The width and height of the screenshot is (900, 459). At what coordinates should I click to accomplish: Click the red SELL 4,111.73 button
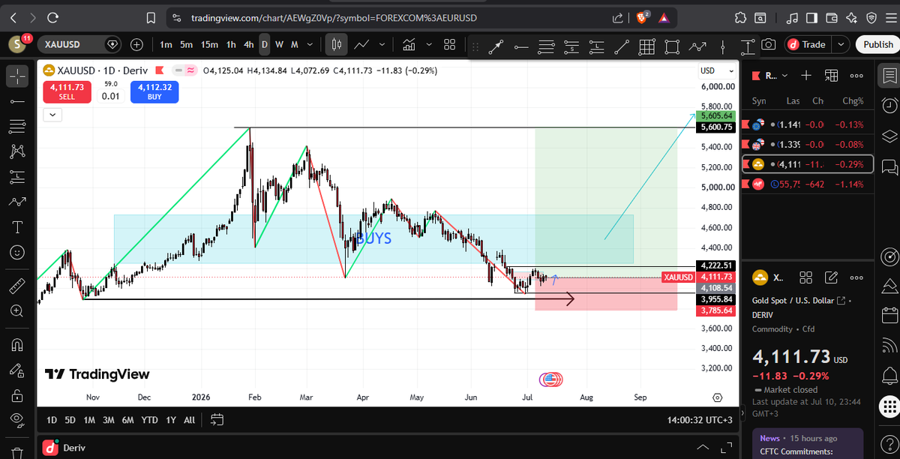click(x=67, y=92)
